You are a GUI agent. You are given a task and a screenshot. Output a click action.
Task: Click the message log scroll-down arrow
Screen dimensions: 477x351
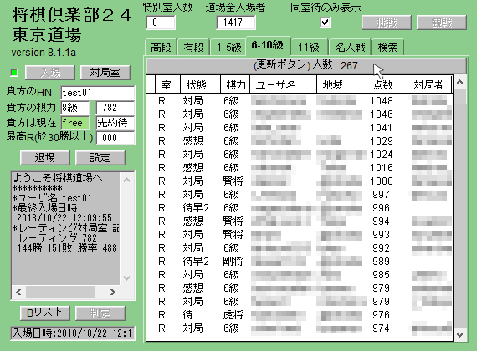point(127,278)
